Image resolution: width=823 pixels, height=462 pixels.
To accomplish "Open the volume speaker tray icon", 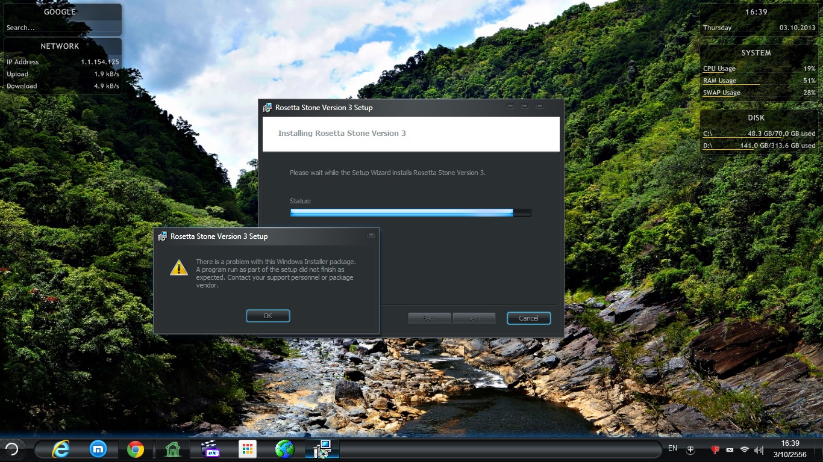I will [x=759, y=449].
